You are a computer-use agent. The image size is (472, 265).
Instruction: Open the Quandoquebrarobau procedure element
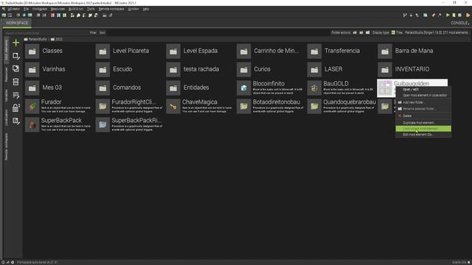341,106
